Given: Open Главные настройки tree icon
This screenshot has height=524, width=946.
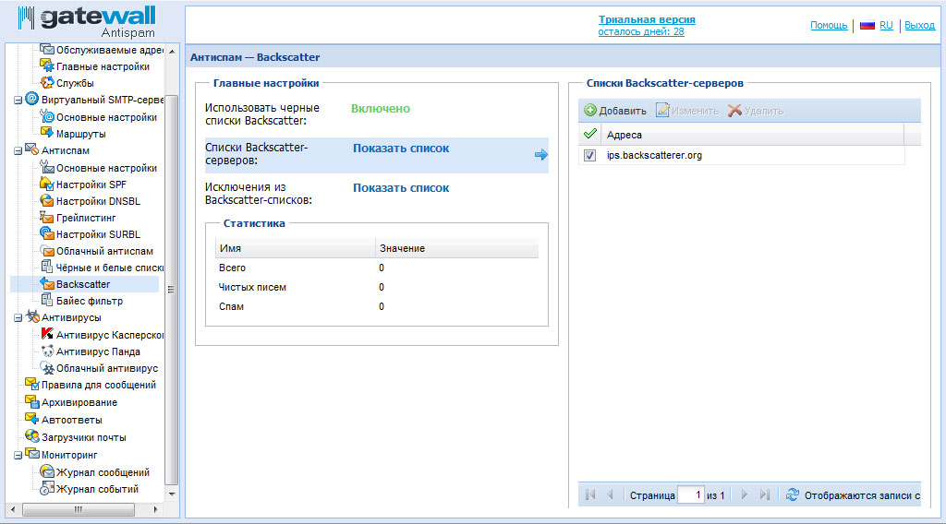Looking at the screenshot, I should pyautogui.click(x=47, y=65).
